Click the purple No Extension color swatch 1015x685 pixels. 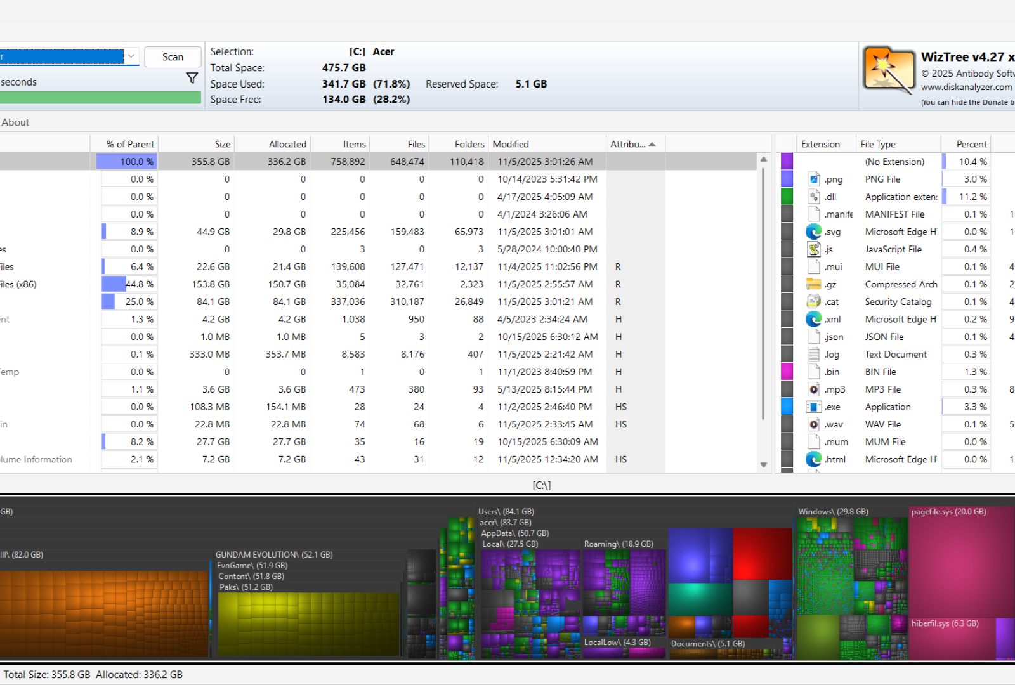click(x=787, y=162)
